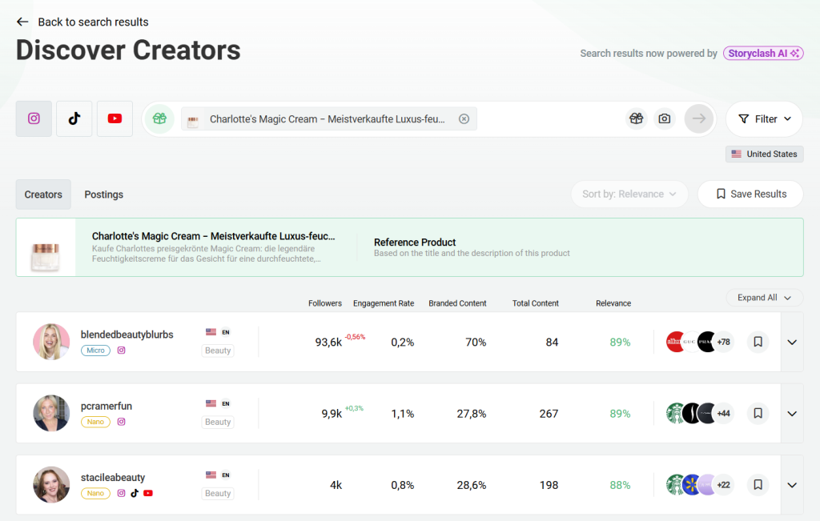Open camera search in the search bar
This screenshot has width=820, height=521.
point(664,118)
